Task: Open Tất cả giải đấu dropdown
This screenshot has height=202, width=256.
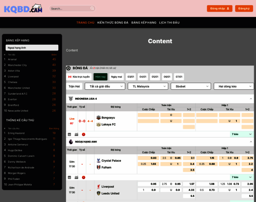Action: 105,86
